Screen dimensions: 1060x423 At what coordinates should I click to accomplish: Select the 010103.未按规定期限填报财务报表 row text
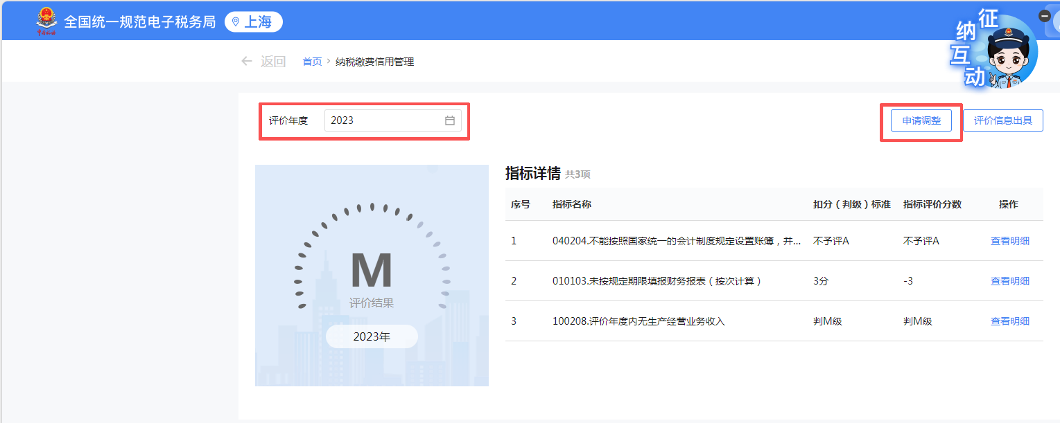coord(657,281)
